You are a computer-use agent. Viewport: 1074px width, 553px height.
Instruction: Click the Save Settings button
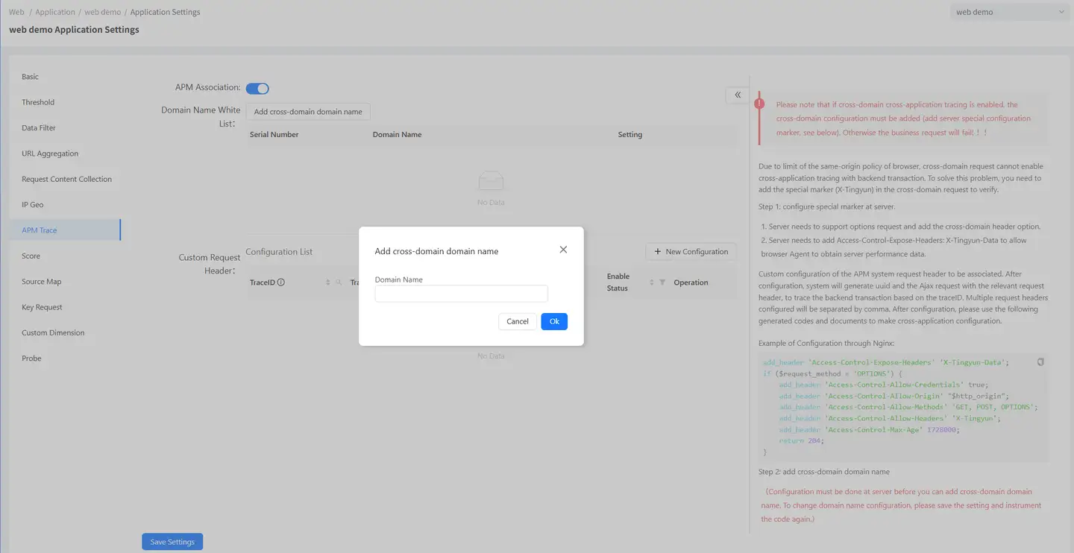(172, 542)
